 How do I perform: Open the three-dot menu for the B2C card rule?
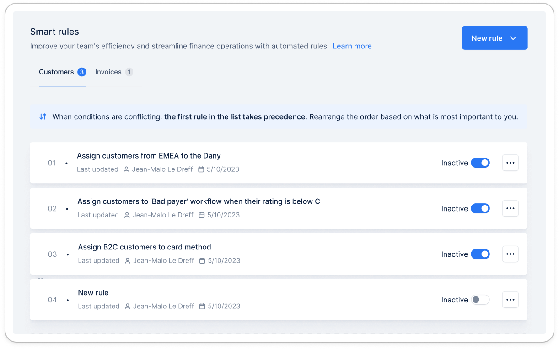point(510,254)
